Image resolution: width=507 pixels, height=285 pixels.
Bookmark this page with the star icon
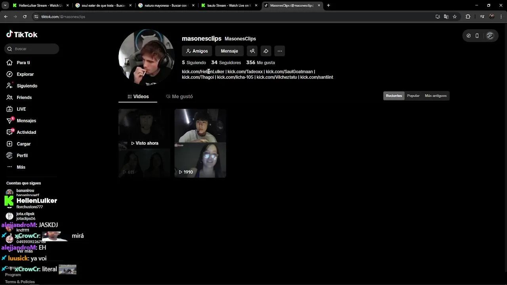(x=455, y=17)
